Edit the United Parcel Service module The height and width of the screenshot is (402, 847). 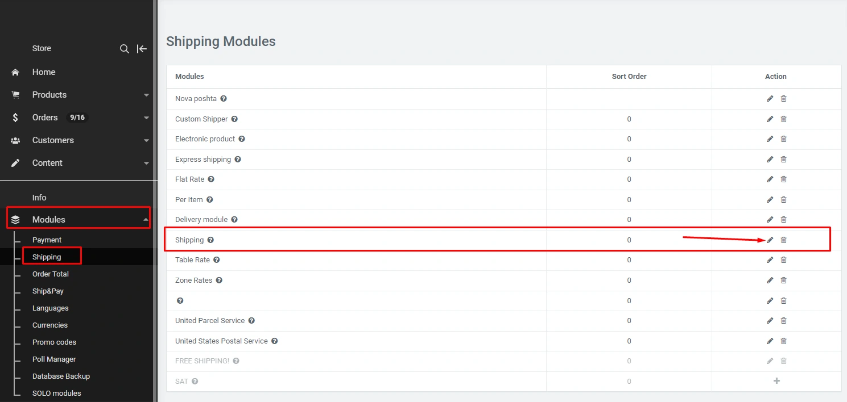coord(770,321)
